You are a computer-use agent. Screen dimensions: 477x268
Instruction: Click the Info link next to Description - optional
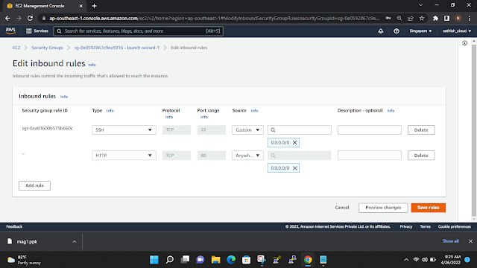pyautogui.click(x=391, y=111)
